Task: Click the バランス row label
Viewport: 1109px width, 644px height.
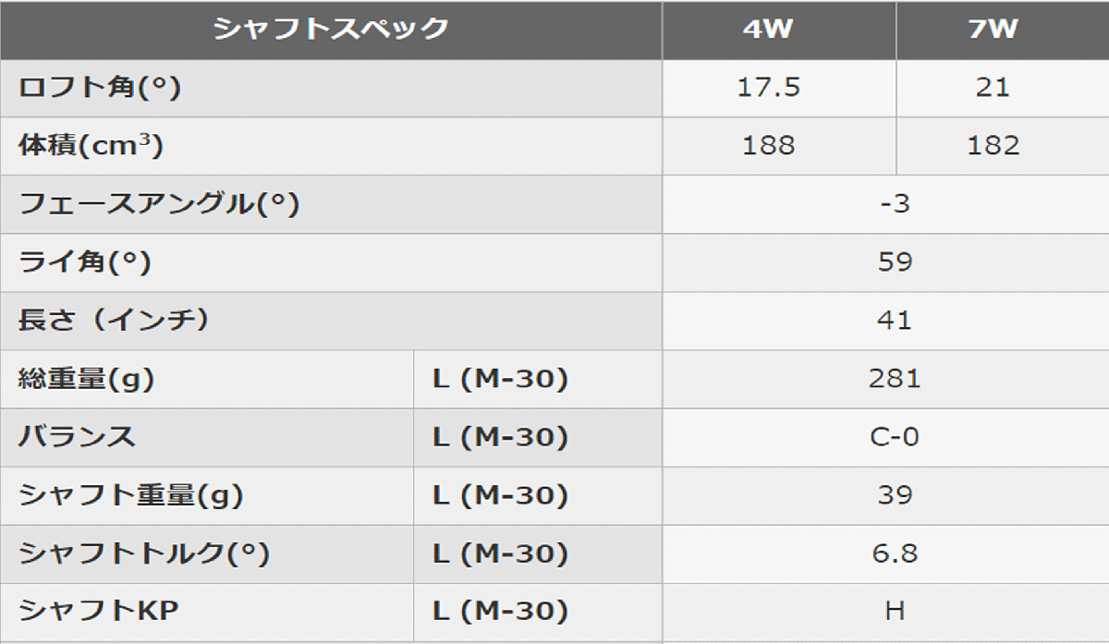Action: pyautogui.click(x=77, y=437)
